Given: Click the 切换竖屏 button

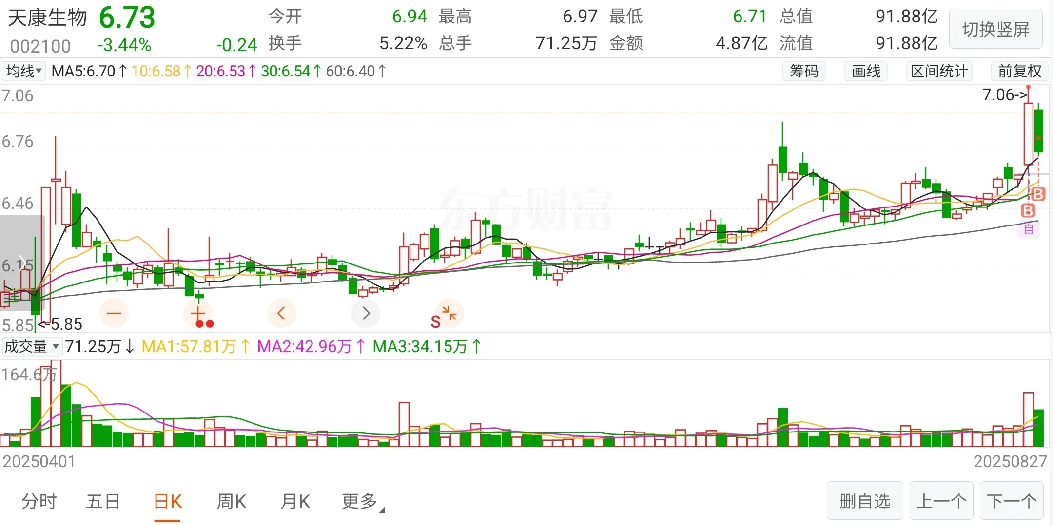Looking at the screenshot, I should click(995, 29).
